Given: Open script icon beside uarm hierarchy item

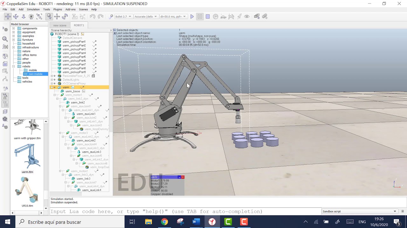Looking at the screenshot, I should (x=72, y=87).
